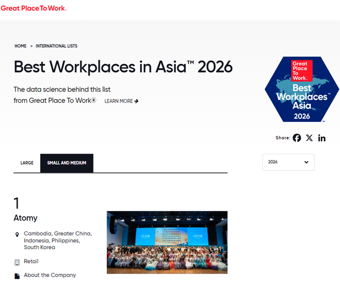340x291 pixels.
Task: Click the year dropdown chevron arrow
Action: point(306,162)
